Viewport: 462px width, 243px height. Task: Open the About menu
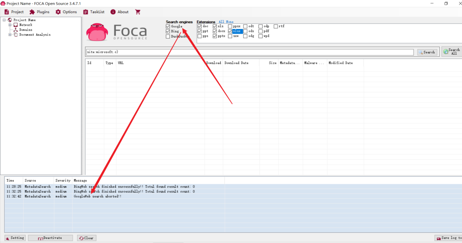(x=119, y=12)
